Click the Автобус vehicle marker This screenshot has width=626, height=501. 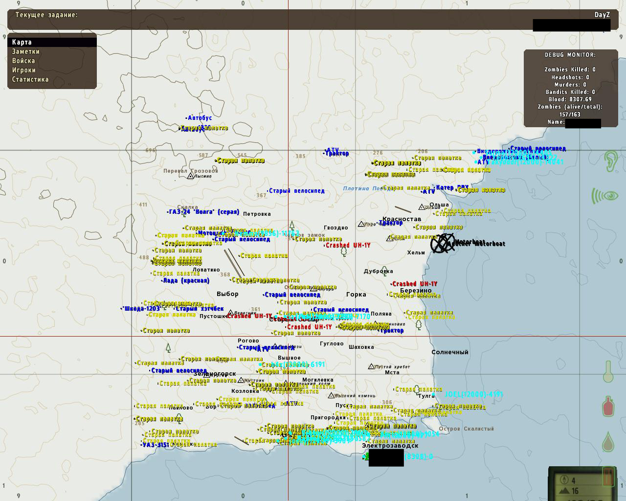[x=199, y=118]
